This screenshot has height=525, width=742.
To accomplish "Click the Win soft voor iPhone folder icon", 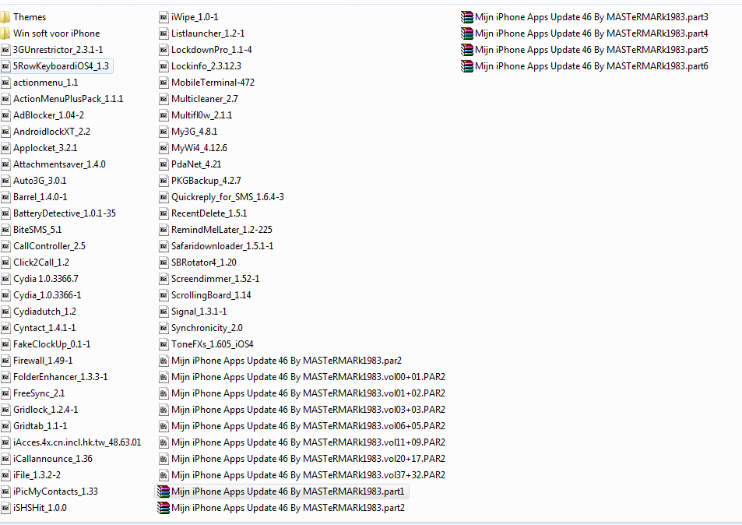I will pyautogui.click(x=5, y=33).
